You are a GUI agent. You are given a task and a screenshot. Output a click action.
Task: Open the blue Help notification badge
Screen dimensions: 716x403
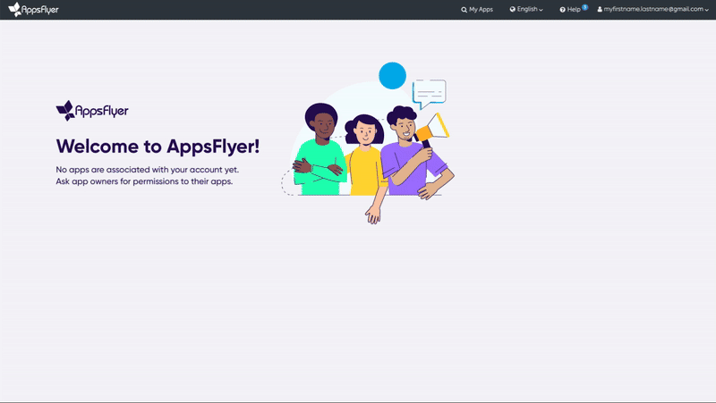(x=585, y=6)
